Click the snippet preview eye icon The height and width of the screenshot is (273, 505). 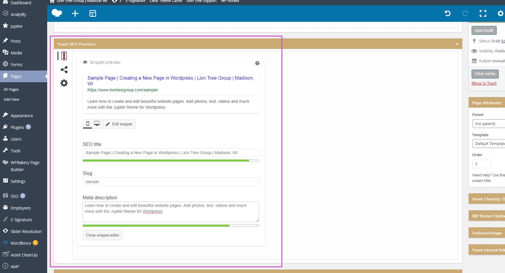click(85, 62)
